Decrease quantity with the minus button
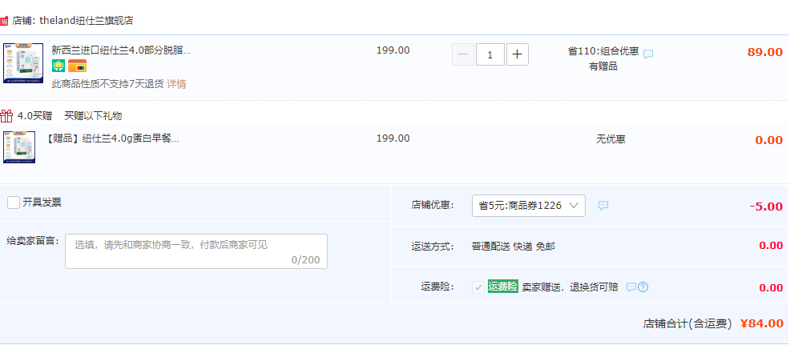The height and width of the screenshot is (345, 794). pos(463,54)
